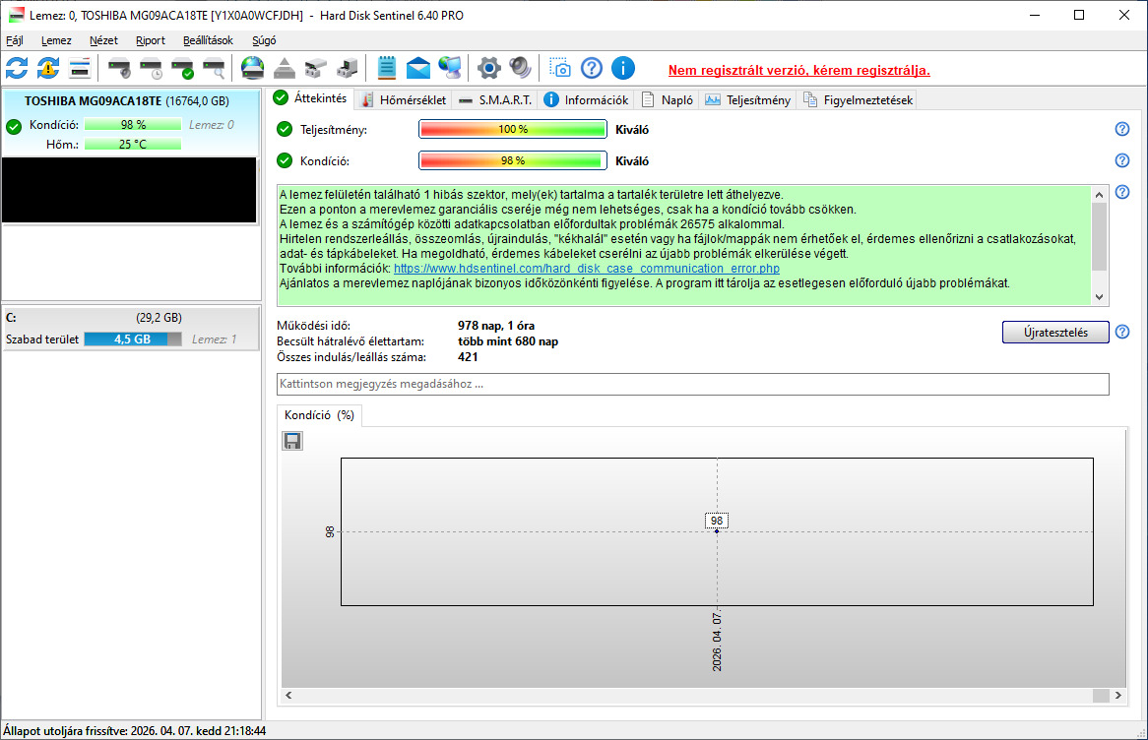Image resolution: width=1148 pixels, height=740 pixels.
Task: Open the Nézet menu
Action: [x=103, y=41]
